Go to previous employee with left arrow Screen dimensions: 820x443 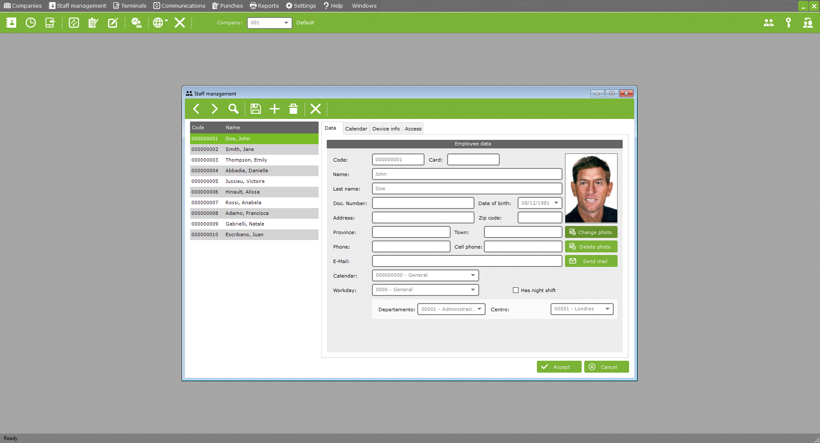click(x=196, y=109)
